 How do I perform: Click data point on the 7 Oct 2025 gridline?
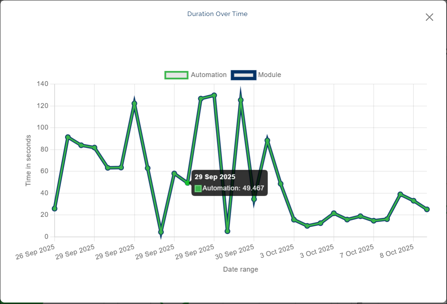[x=374, y=221]
